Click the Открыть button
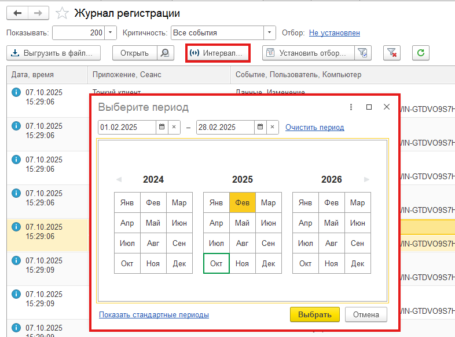 135,53
